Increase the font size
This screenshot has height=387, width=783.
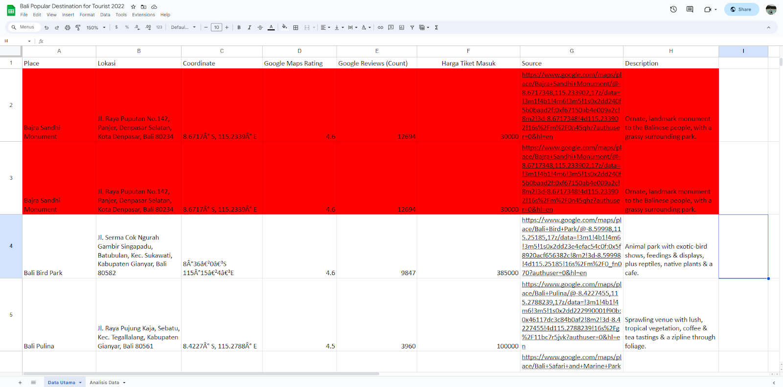click(227, 27)
